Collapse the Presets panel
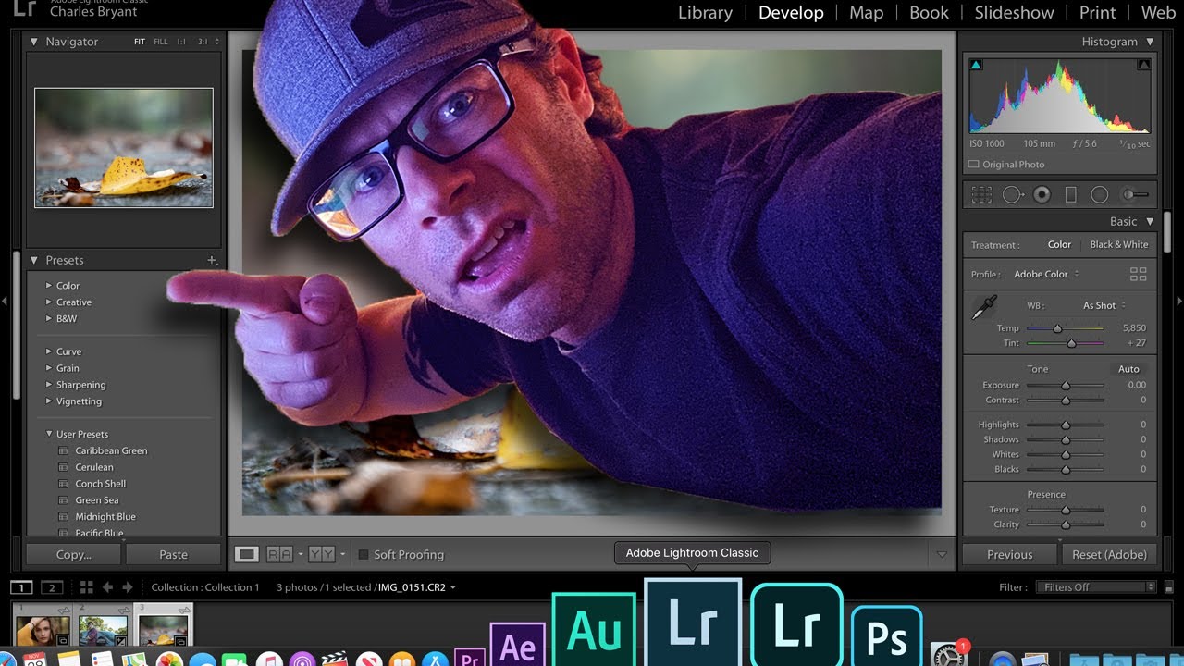The width and height of the screenshot is (1184, 666). pos(34,261)
